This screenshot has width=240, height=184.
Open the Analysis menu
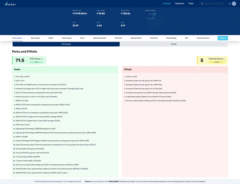point(167,4)
